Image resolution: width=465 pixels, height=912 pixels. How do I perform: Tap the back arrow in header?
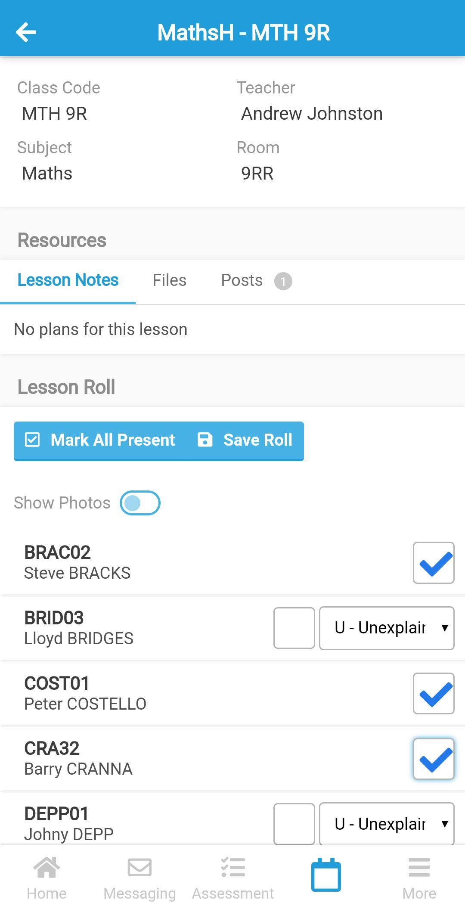pos(26,32)
